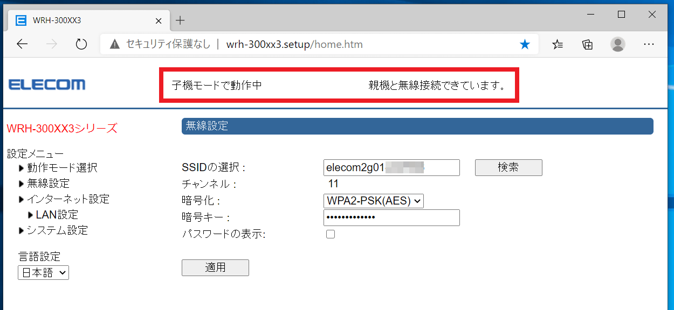The height and width of the screenshot is (310, 674).
Task: Maximize the browser window
Action: (621, 15)
